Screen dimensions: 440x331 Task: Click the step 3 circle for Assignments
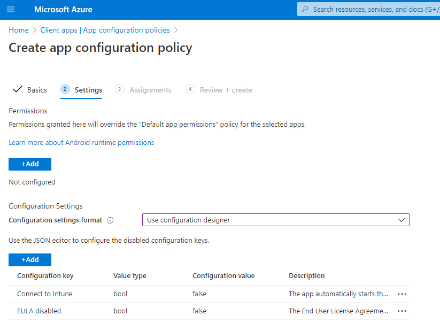click(120, 89)
